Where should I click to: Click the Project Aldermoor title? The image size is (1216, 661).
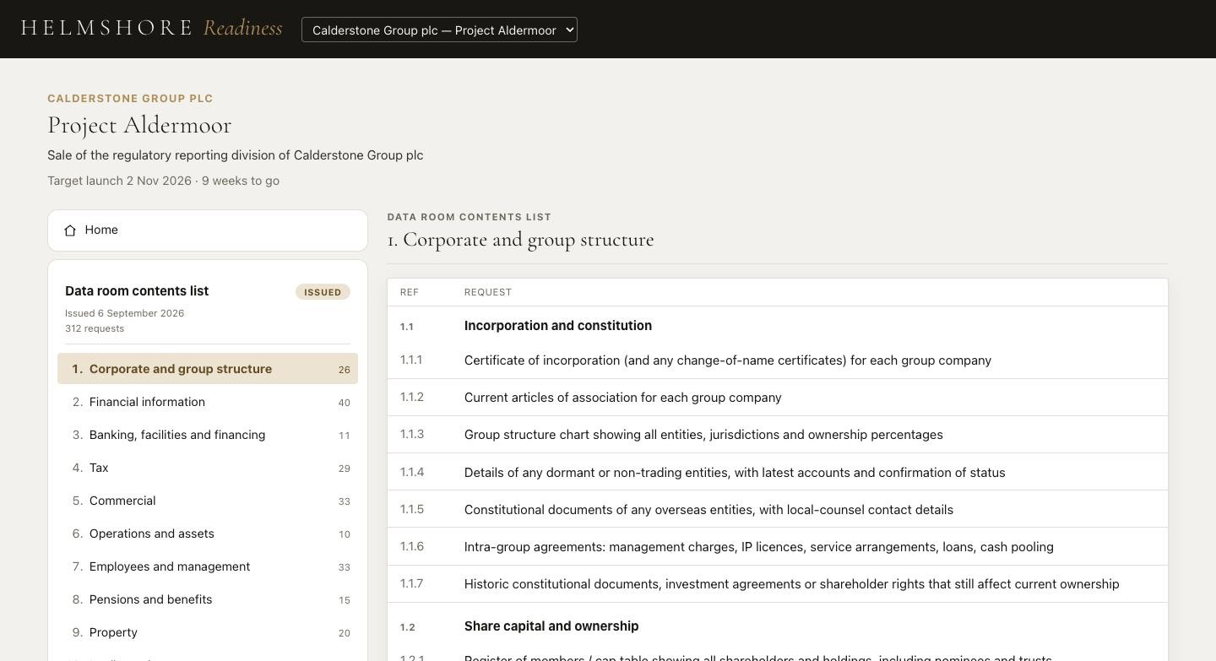click(x=139, y=125)
